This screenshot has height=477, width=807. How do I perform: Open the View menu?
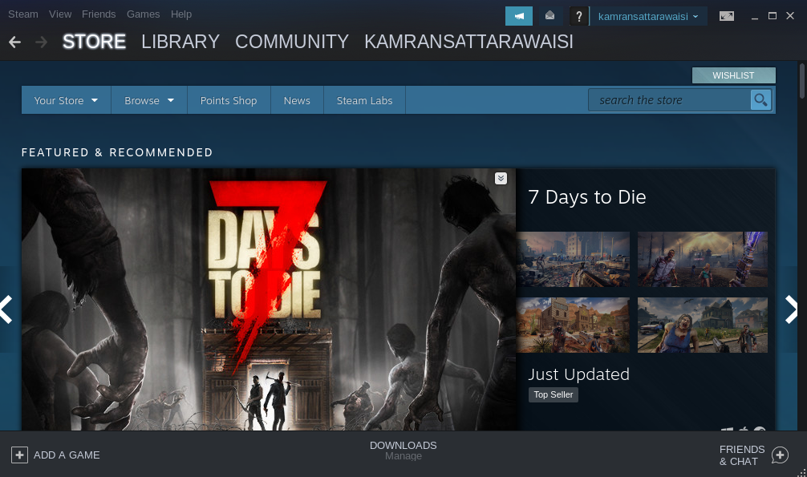(60, 14)
